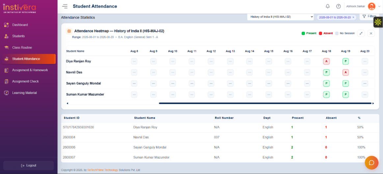Click student ID 2600006

(69, 147)
